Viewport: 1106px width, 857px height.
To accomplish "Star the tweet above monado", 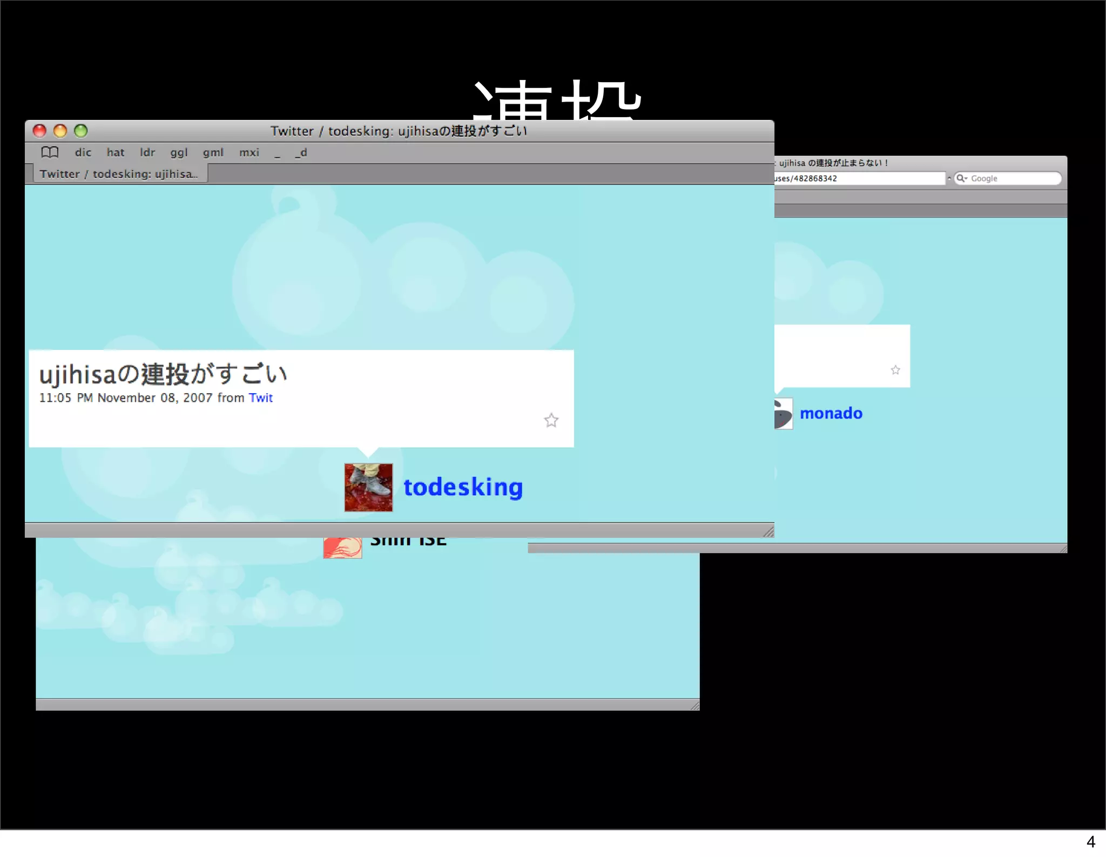I will [895, 370].
